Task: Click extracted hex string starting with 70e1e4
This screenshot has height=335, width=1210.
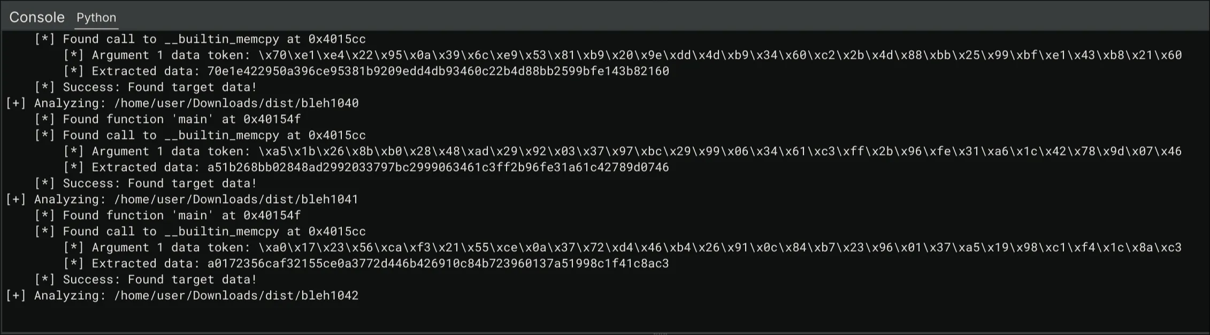Action: pos(438,71)
